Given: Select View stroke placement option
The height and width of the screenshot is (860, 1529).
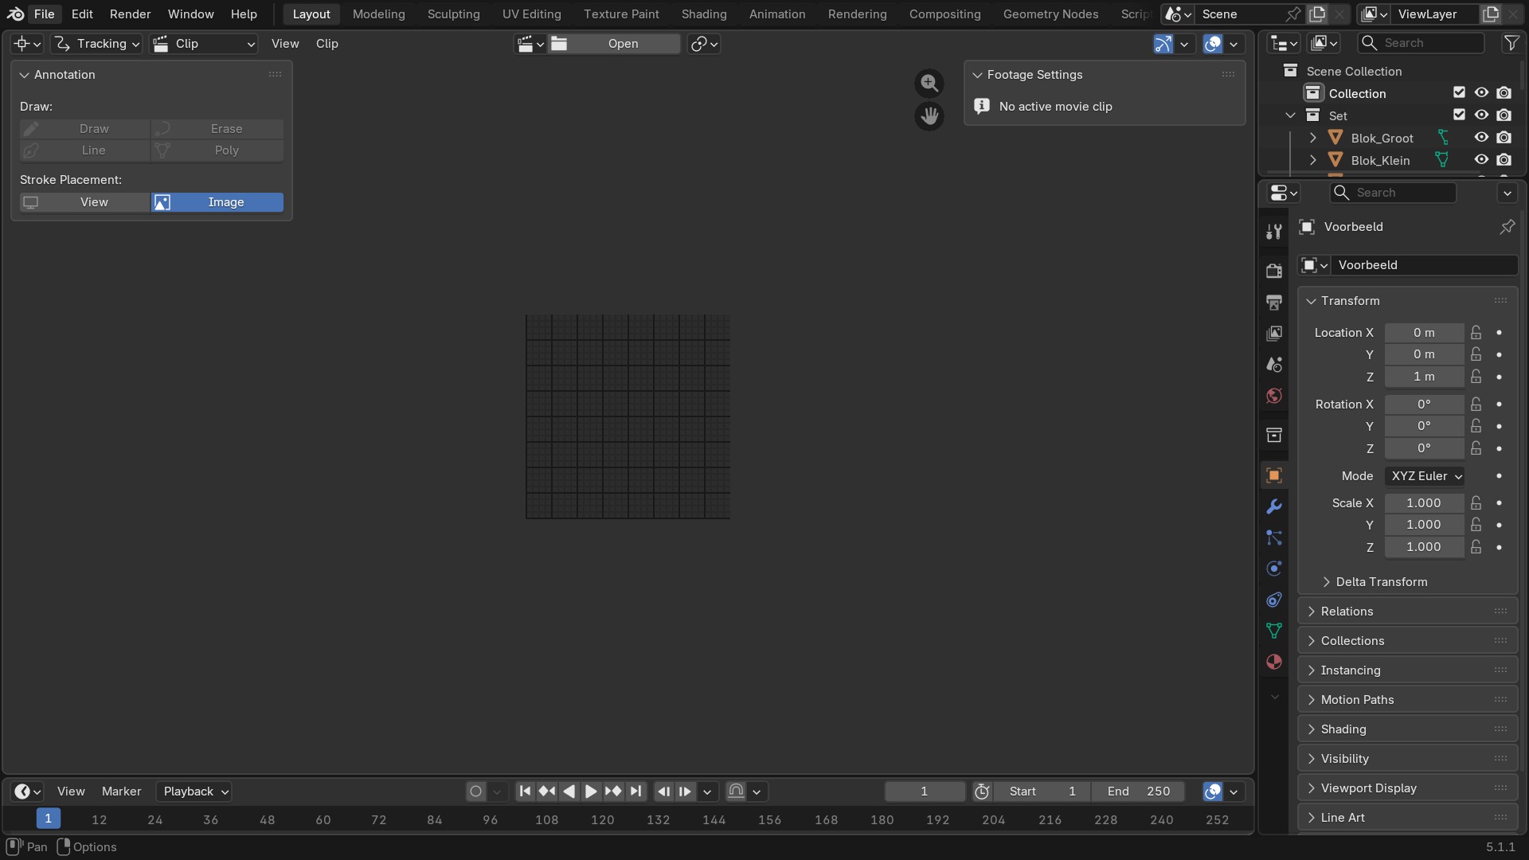Looking at the screenshot, I should tap(84, 202).
